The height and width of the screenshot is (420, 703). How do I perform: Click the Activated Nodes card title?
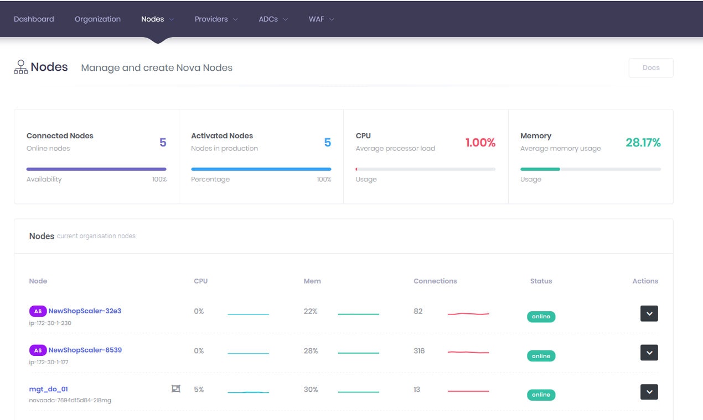tap(222, 136)
